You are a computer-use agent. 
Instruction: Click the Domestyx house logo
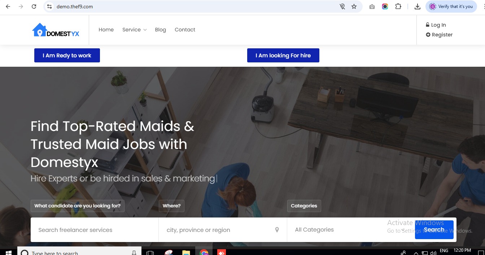tap(56, 30)
